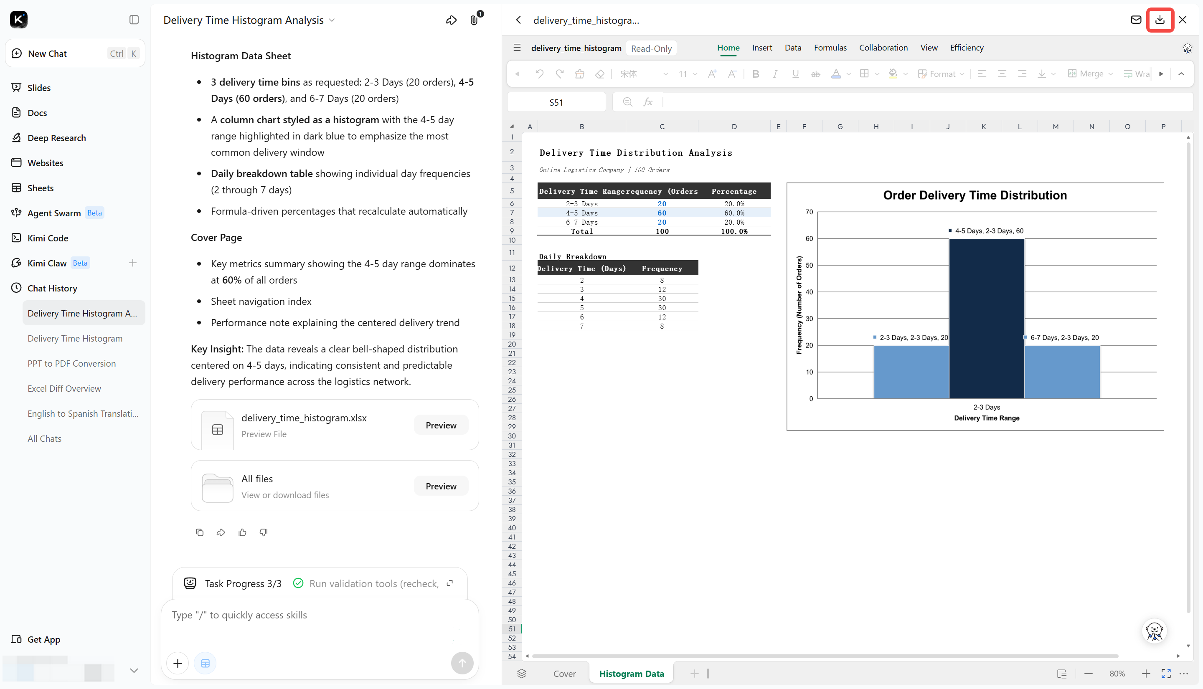
Task: Click the Kimi logo icon
Action: pyautogui.click(x=19, y=19)
